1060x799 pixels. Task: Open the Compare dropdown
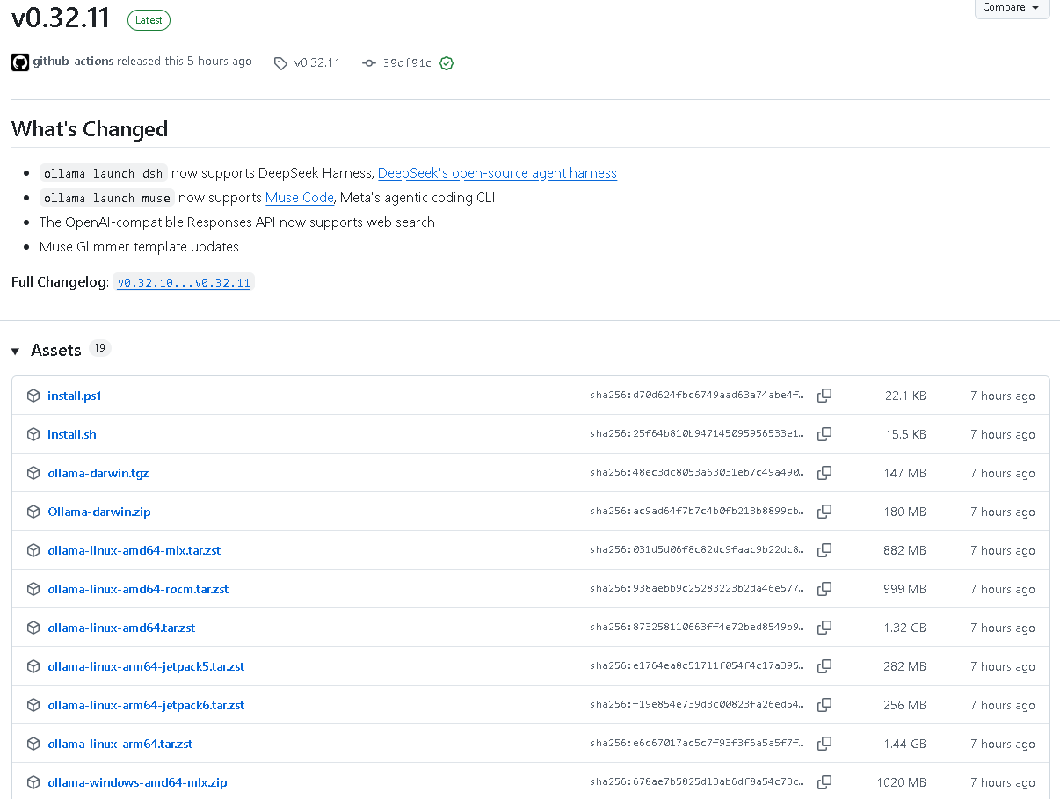click(x=1012, y=7)
